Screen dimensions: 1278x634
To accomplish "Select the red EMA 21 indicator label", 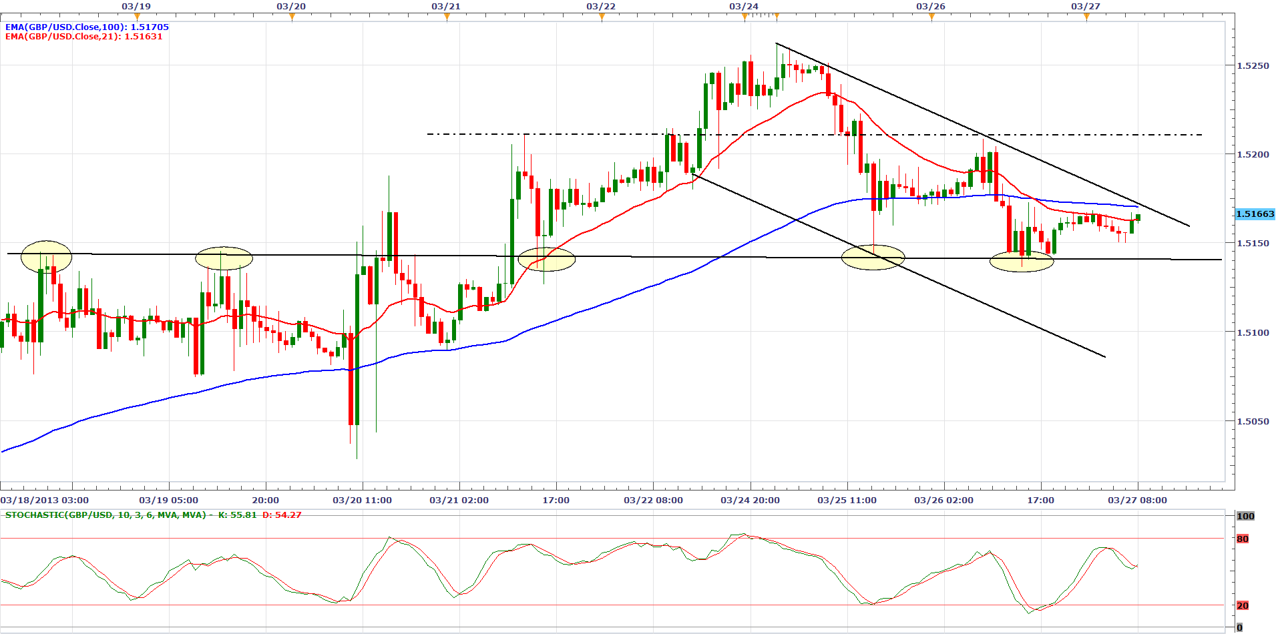I will [x=83, y=37].
